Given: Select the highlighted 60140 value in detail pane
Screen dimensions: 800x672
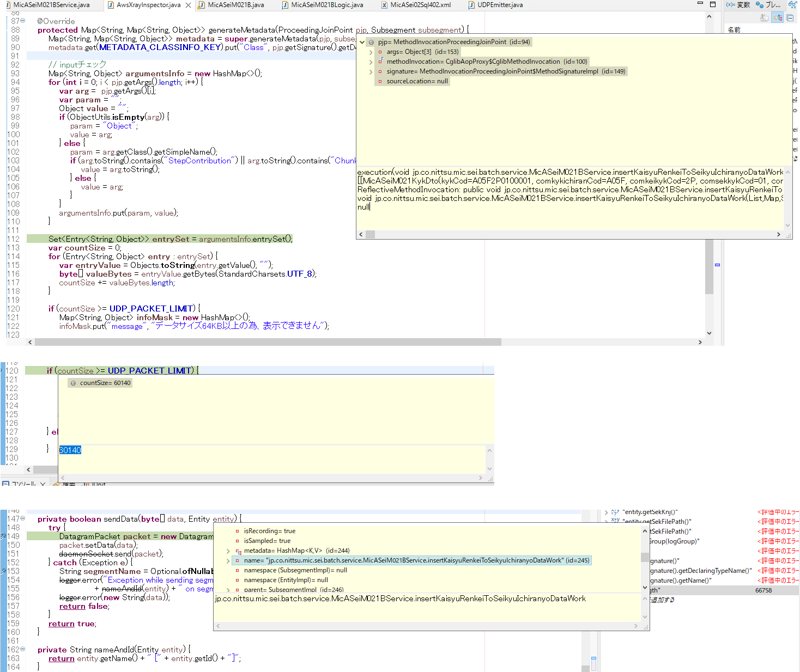Looking at the screenshot, I should tap(70, 450).
